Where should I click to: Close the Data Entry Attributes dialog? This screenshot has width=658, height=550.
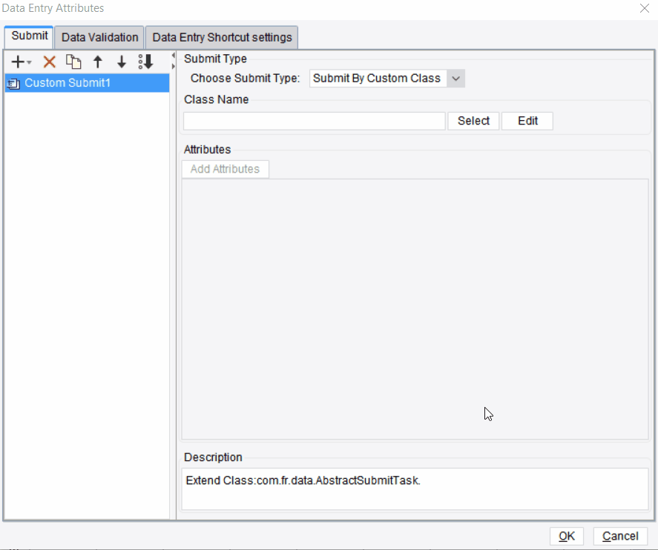[645, 8]
